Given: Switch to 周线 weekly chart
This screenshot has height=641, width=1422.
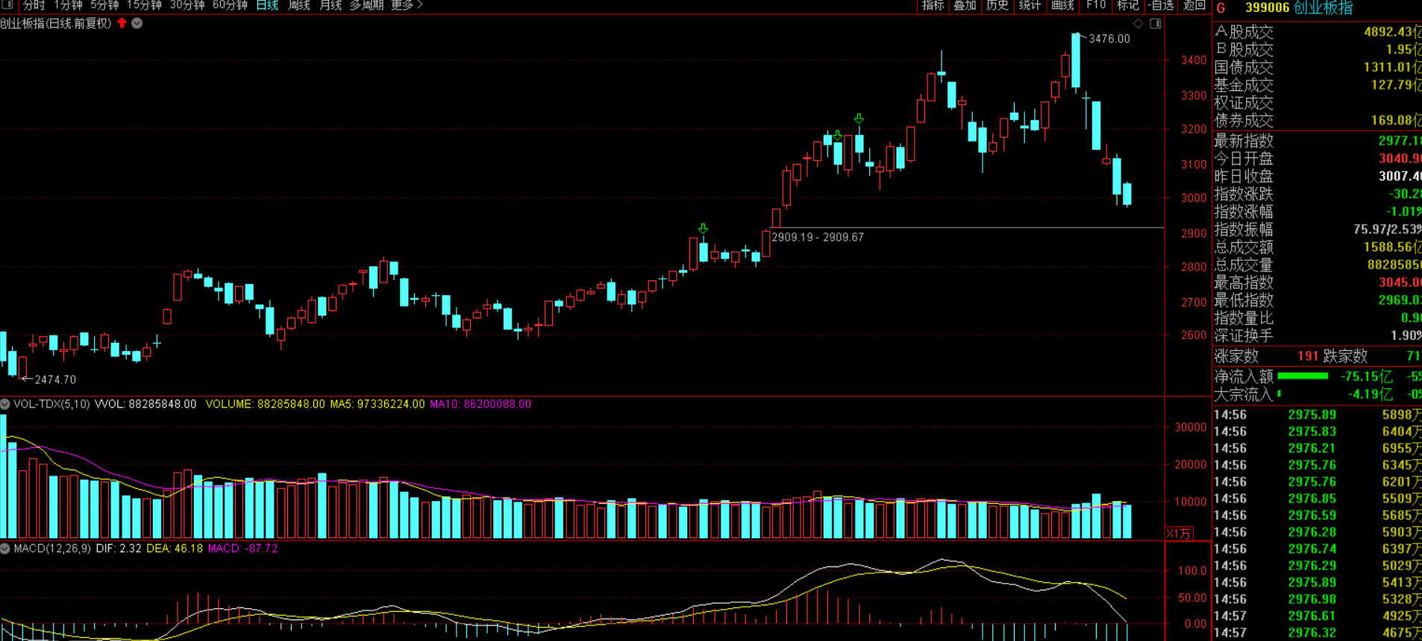Looking at the screenshot, I should click(x=298, y=5).
